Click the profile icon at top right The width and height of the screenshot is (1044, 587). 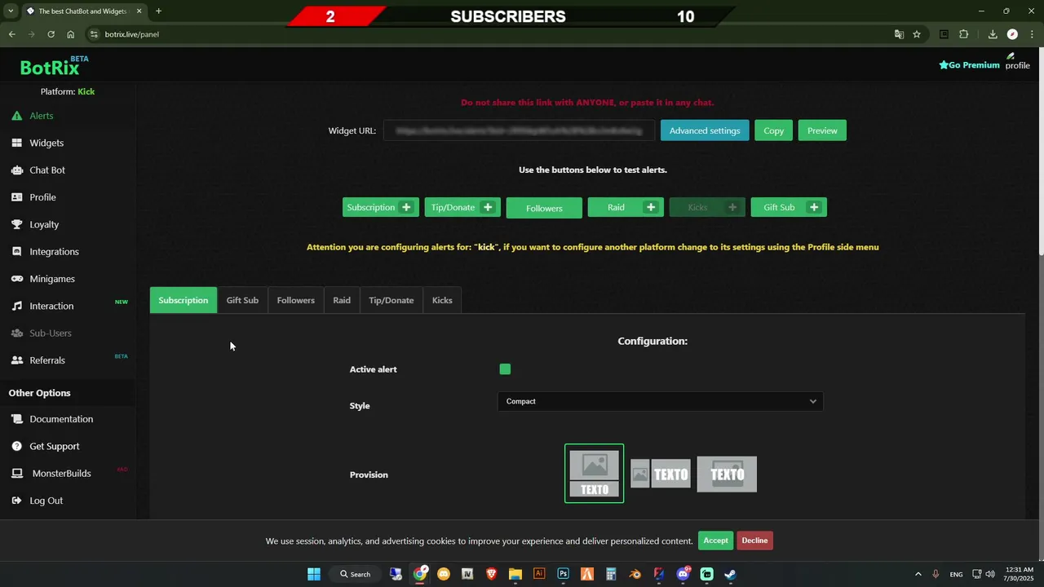[x=1017, y=62]
